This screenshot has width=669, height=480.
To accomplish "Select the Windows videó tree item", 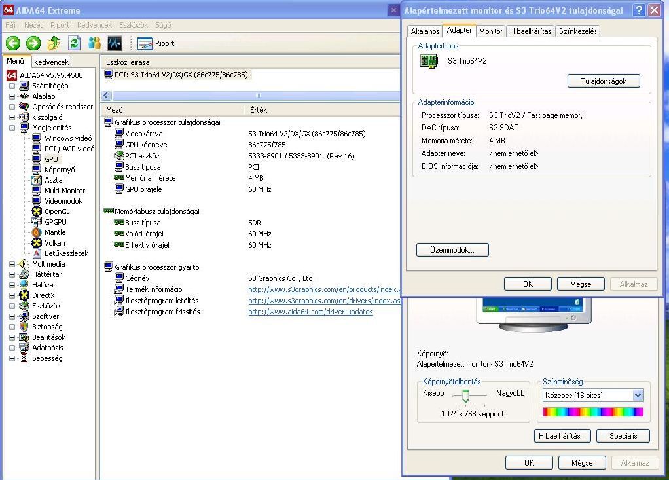I will click(68, 138).
